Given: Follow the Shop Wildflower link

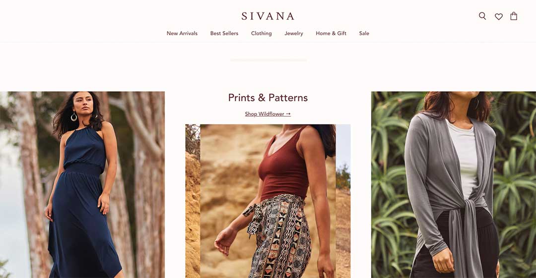Looking at the screenshot, I should pyautogui.click(x=268, y=114).
